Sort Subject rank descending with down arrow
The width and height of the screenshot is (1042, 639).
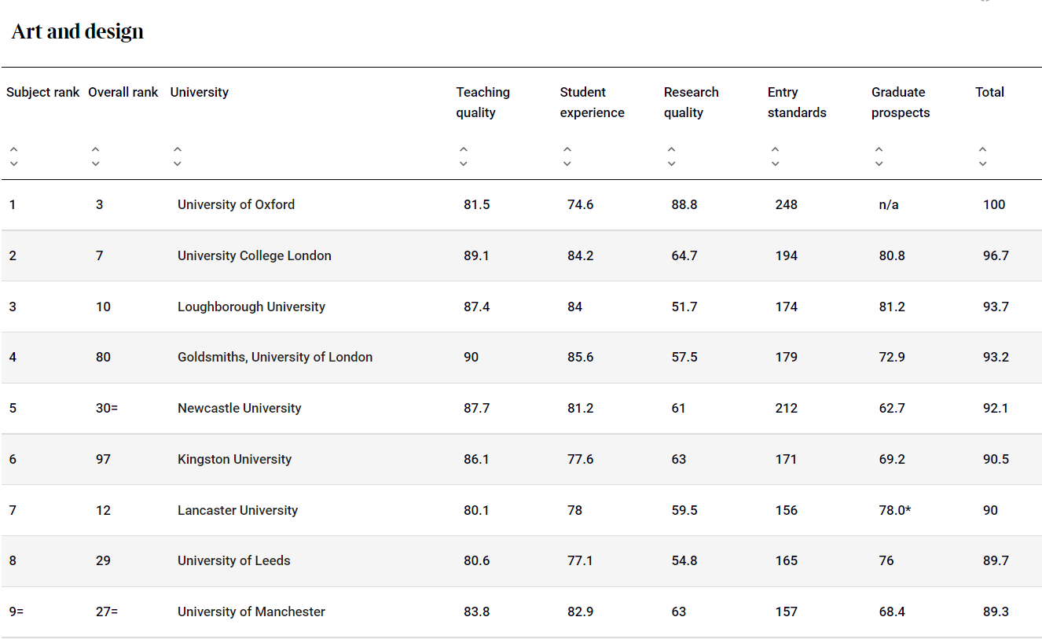[13, 163]
